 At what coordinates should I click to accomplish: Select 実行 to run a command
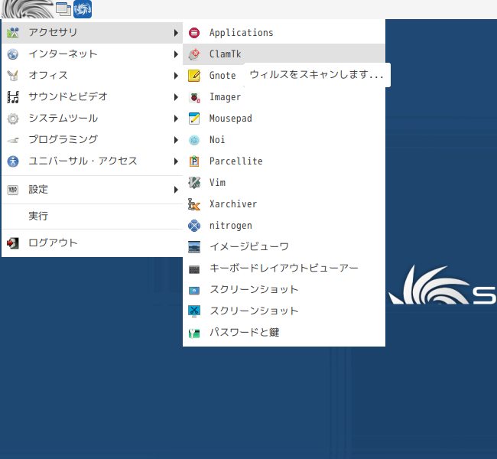coord(92,216)
